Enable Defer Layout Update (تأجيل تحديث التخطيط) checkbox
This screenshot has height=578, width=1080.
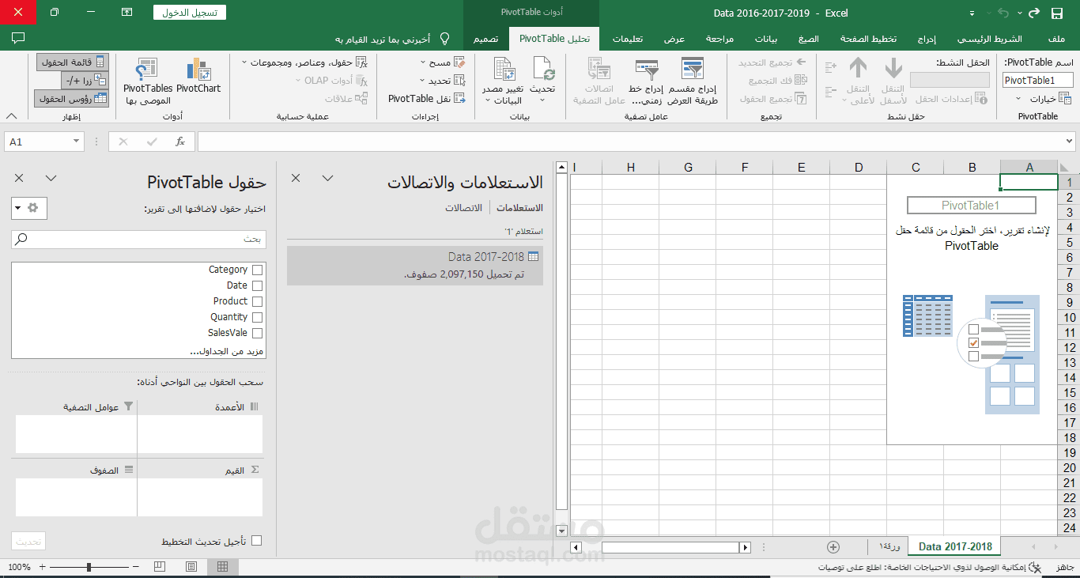click(x=256, y=541)
